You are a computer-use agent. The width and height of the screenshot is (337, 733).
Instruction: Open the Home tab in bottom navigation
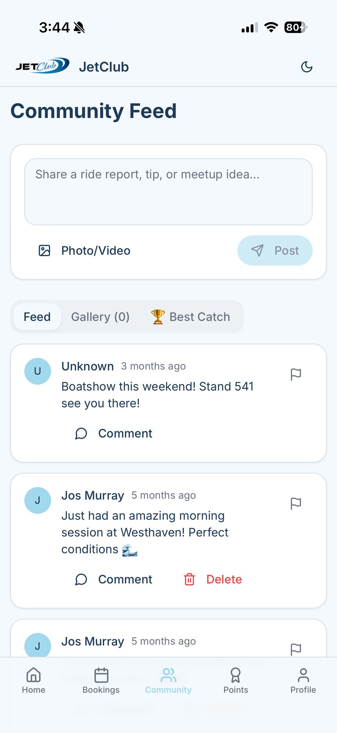coord(34,681)
